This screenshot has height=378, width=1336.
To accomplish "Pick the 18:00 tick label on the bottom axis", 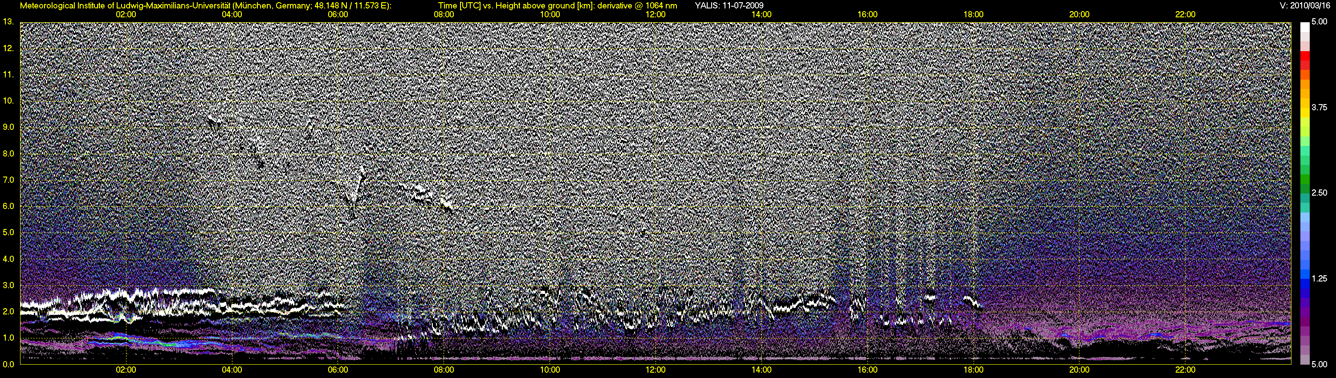I will tap(973, 370).
